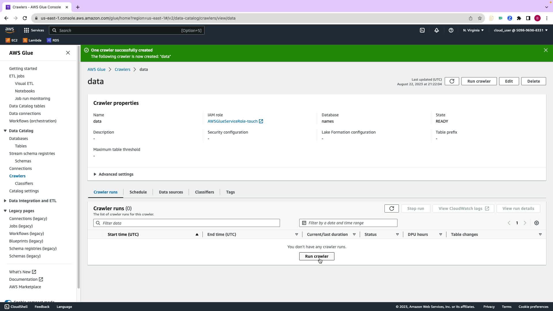Viewport: 553px width, 311px height.
Task: Open EC2 bookmark shortcut icon
Action: (x=8, y=40)
